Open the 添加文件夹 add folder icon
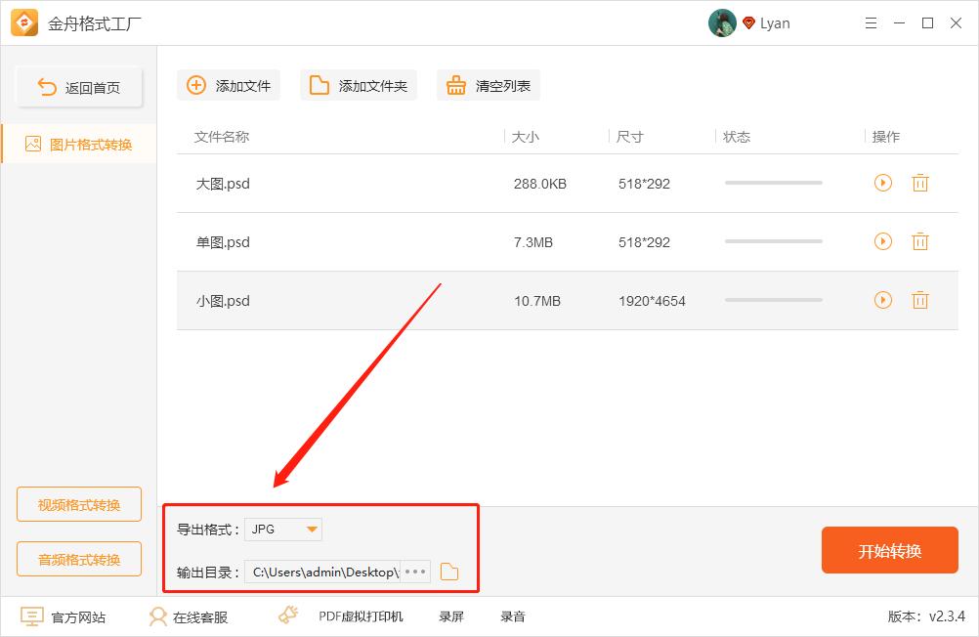Screen dimensions: 979x637 pyautogui.click(x=318, y=85)
